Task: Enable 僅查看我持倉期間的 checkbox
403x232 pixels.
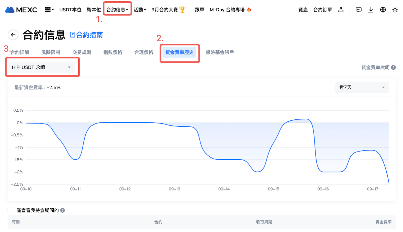Action: click(10, 210)
